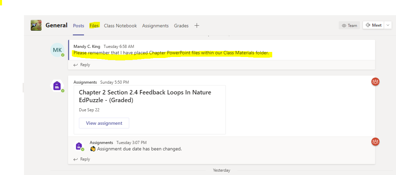The width and height of the screenshot is (396, 175).
Task: Click the waving hand emoji
Action: [93, 149]
